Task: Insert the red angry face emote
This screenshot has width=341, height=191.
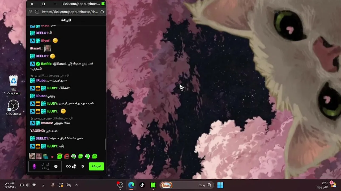Action: [x=67, y=156]
